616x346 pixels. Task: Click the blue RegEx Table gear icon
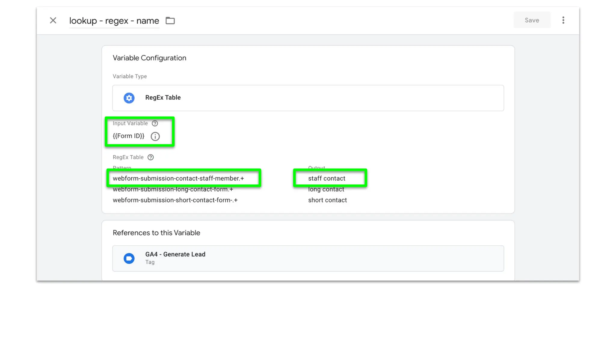[129, 98]
